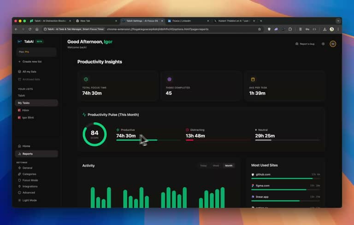Open the Extensions puzzle icon
The width and height of the screenshot is (354, 225).
pos(290,29)
